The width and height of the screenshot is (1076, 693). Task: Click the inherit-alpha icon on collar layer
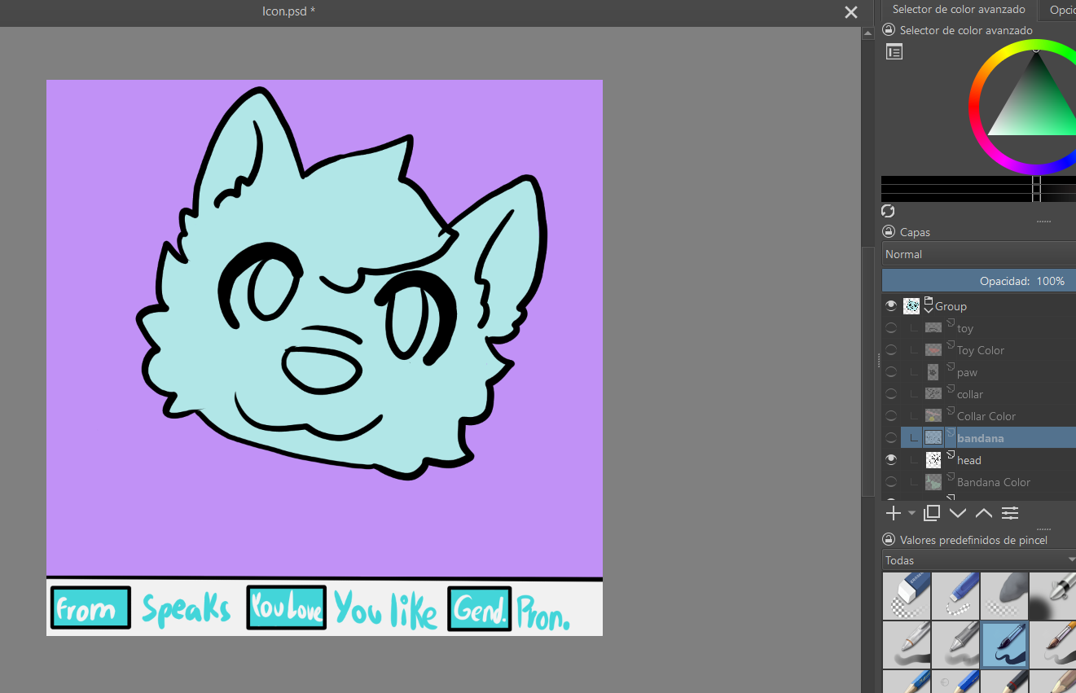(x=951, y=389)
